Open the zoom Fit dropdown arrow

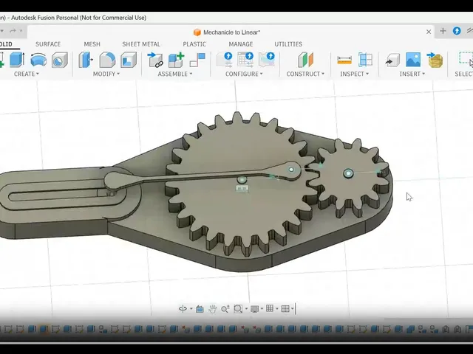246,309
